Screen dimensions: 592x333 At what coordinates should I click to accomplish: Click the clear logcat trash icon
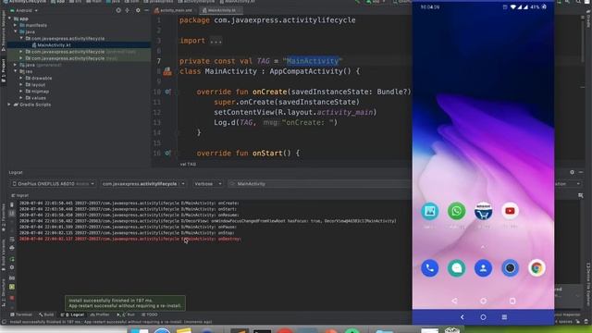(x=12, y=204)
